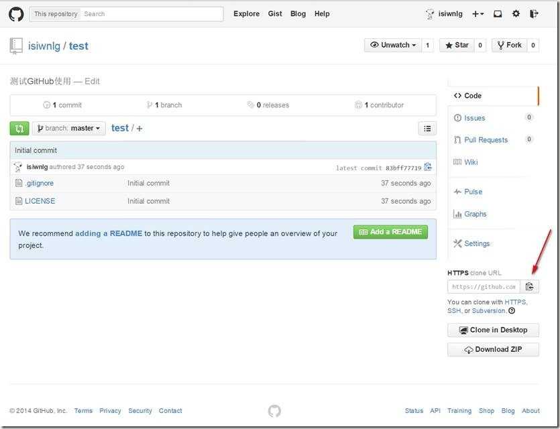Click Training in footer

pyautogui.click(x=459, y=411)
